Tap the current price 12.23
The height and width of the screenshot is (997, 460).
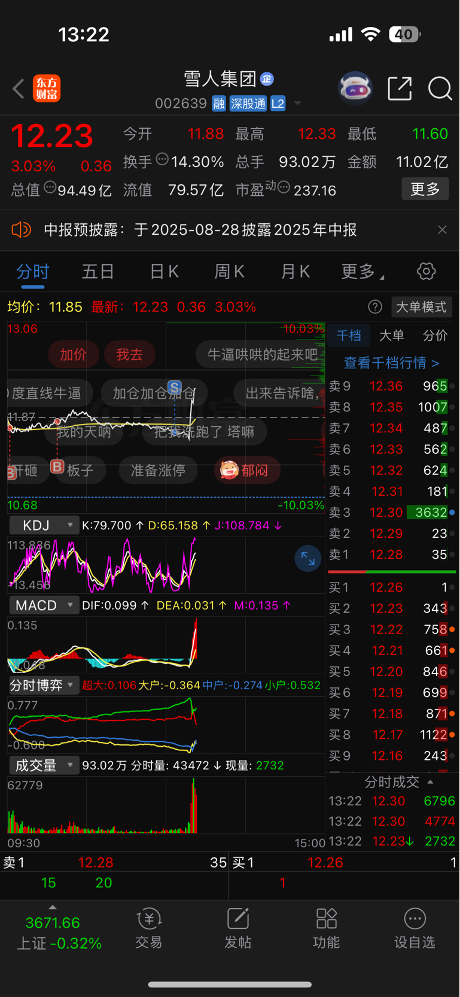tap(52, 136)
